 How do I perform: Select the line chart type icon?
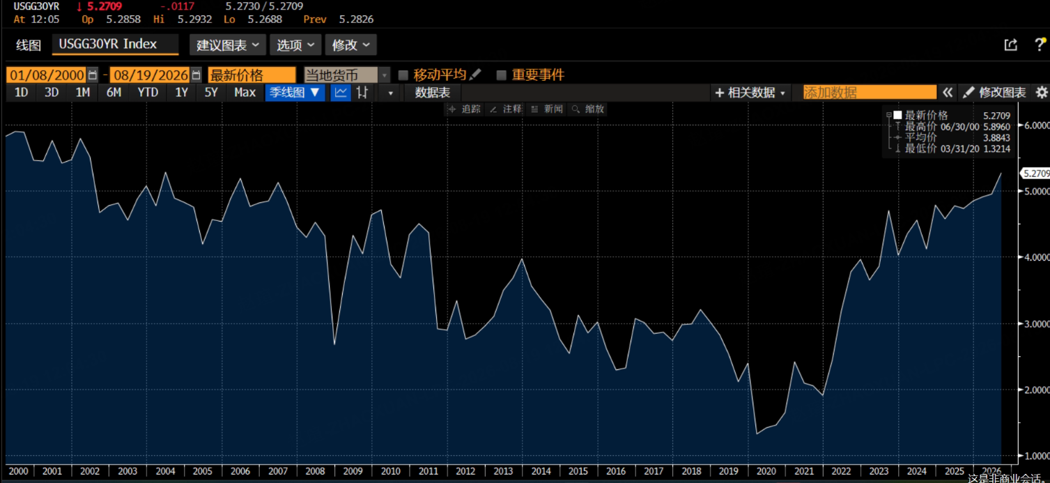click(341, 93)
